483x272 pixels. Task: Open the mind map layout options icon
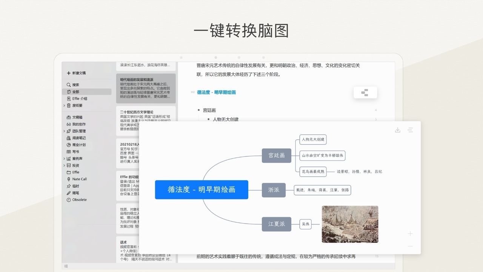[410, 130]
